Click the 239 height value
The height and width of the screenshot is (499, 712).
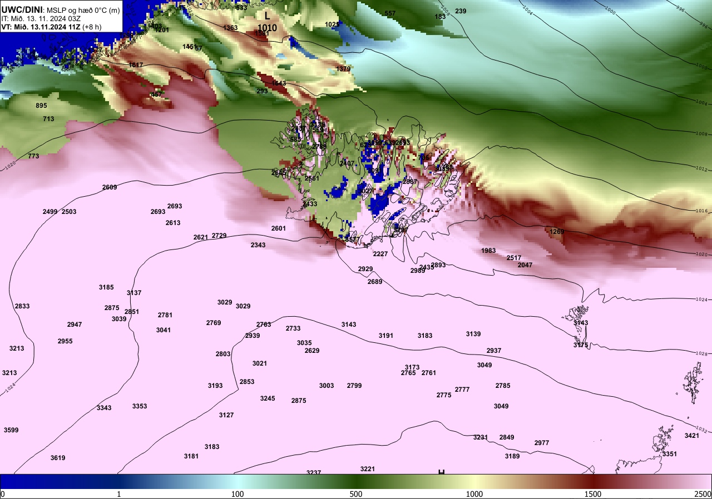(461, 11)
